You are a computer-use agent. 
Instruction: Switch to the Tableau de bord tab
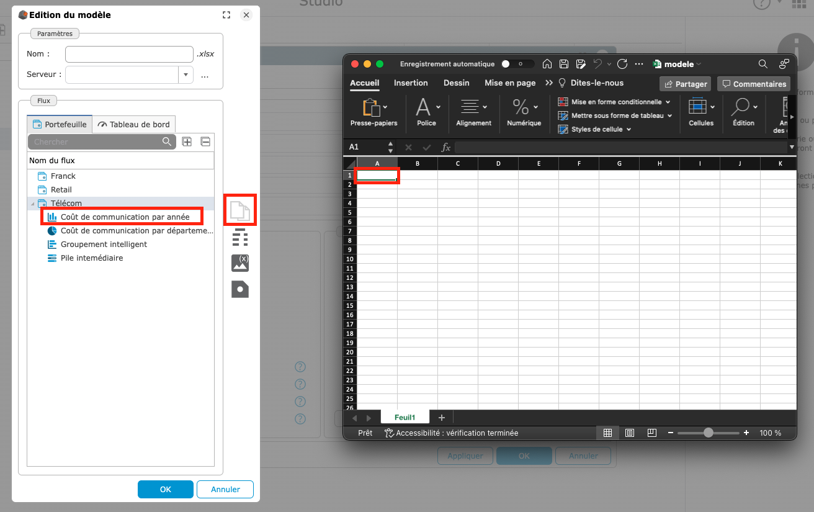(x=134, y=124)
